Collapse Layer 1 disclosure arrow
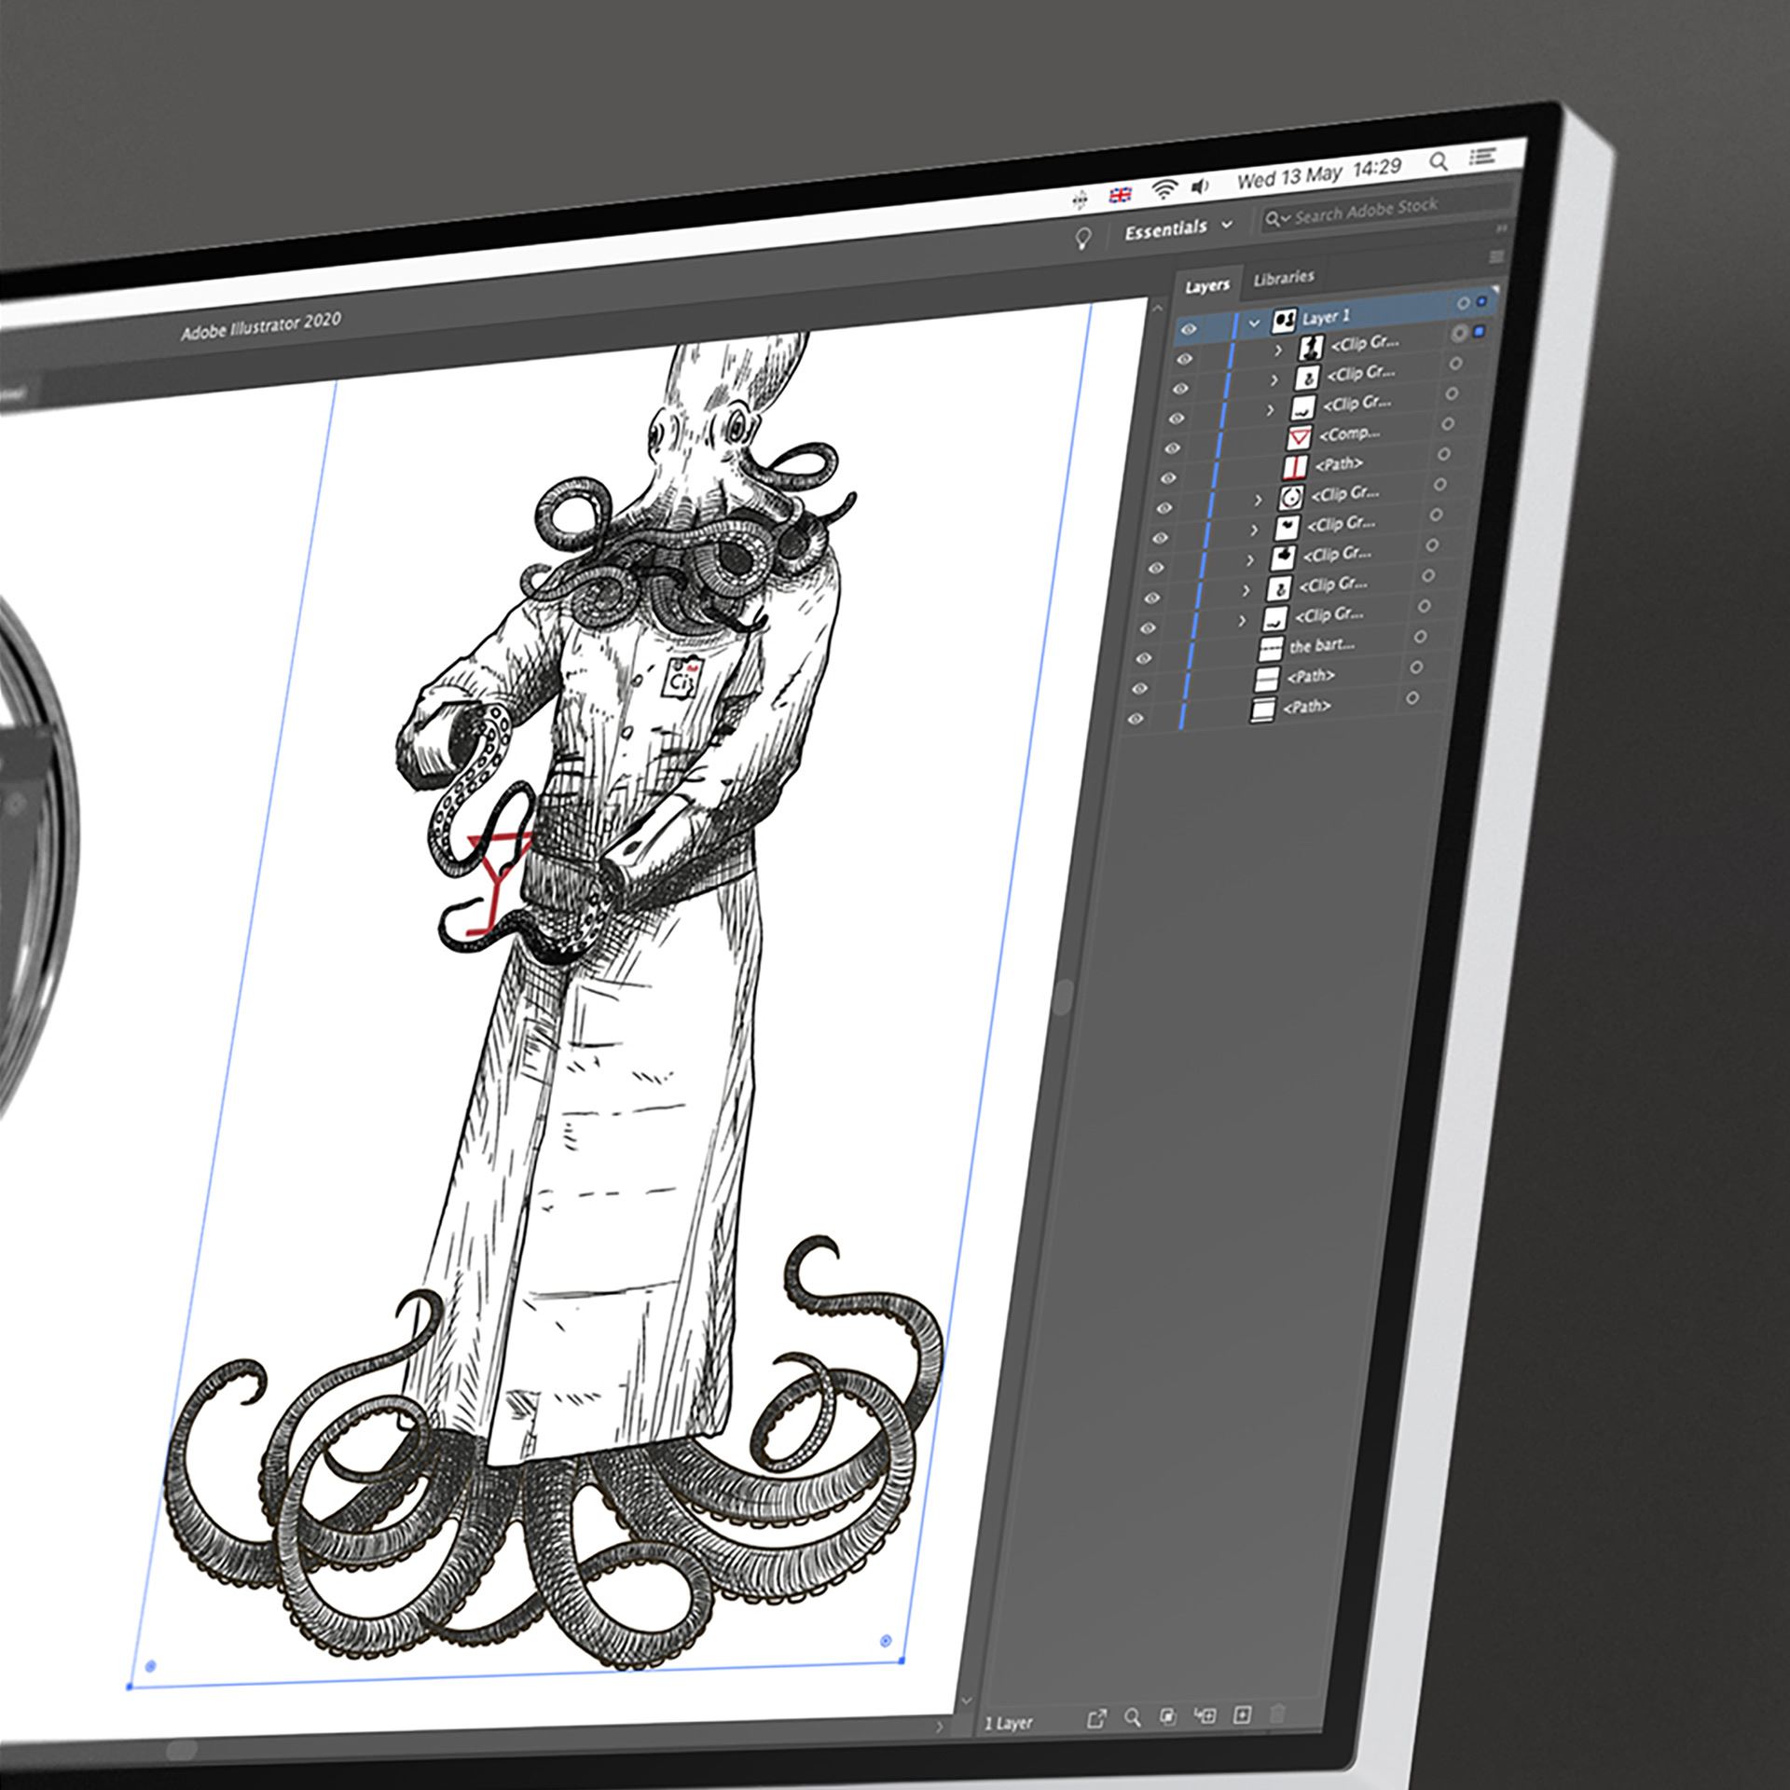Screen dimensions: 1790x1790 [1254, 324]
